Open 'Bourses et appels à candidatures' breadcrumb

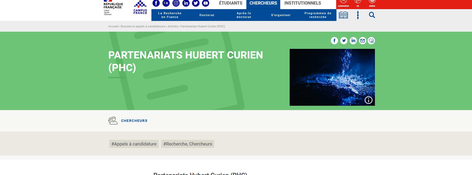coord(143,26)
